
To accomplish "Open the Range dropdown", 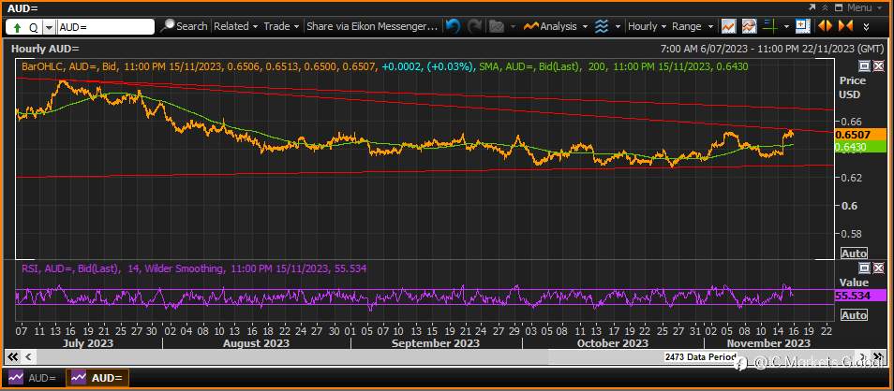I will [x=693, y=26].
